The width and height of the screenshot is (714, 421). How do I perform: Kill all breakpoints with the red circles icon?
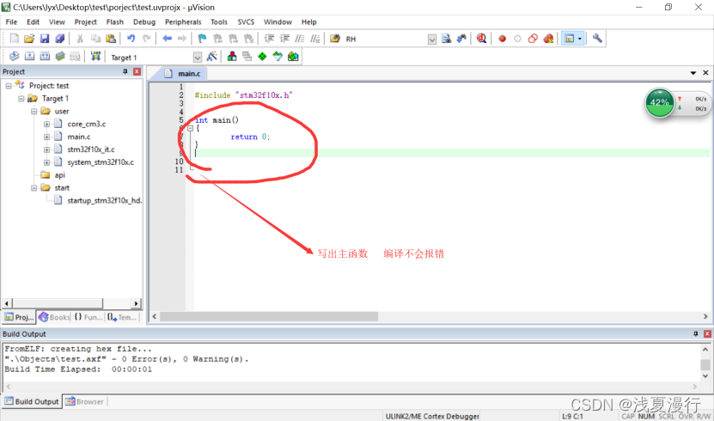(548, 39)
